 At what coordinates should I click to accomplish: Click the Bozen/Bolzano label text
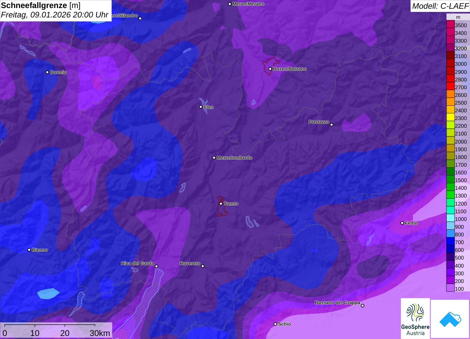(x=290, y=69)
